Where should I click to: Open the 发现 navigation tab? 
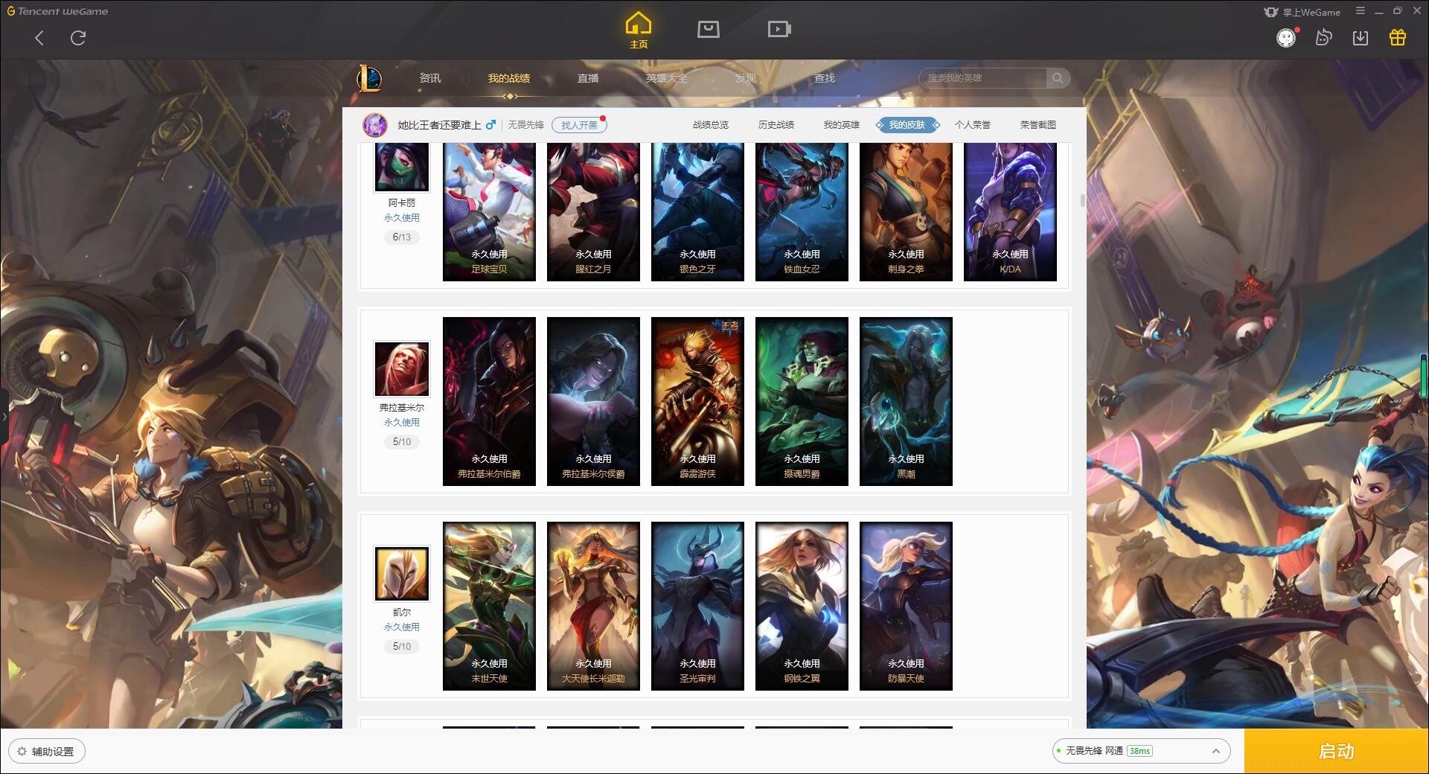(746, 78)
